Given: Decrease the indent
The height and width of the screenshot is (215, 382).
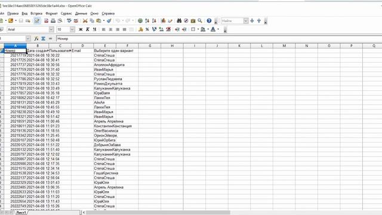Looking at the screenshot, I should click(177, 29).
